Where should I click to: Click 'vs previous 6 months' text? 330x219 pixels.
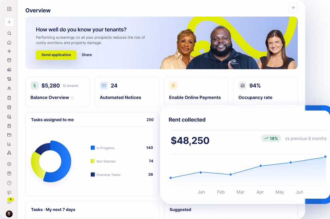point(306,139)
